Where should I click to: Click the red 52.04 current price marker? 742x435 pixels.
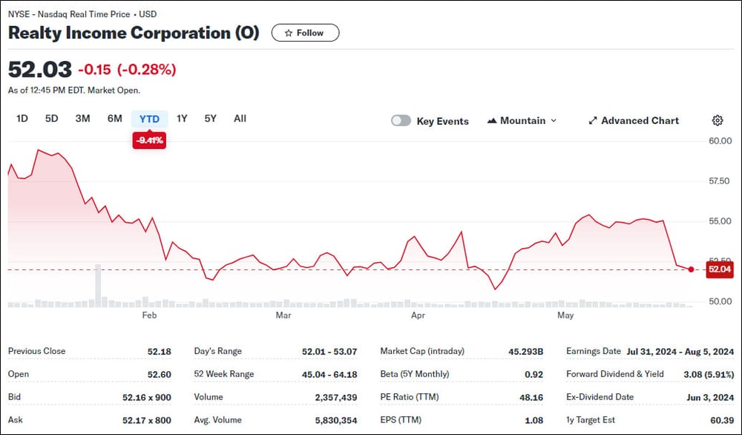click(x=719, y=269)
